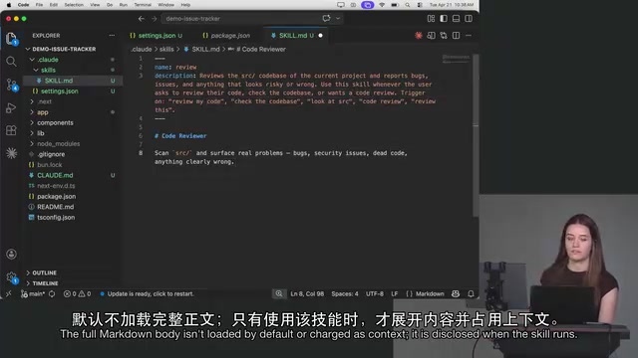Expand the node_modules folder
The image size is (638, 358).
tap(58, 143)
